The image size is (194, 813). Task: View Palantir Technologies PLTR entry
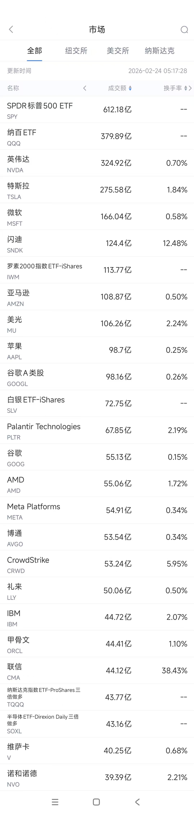coord(97,431)
